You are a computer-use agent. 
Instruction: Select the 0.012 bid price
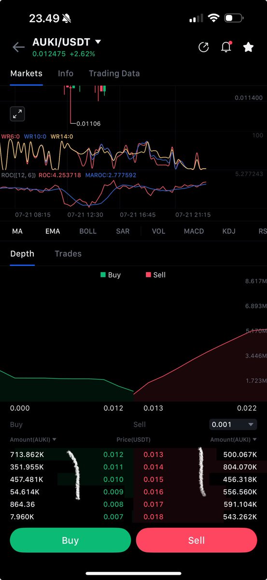pyautogui.click(x=113, y=454)
